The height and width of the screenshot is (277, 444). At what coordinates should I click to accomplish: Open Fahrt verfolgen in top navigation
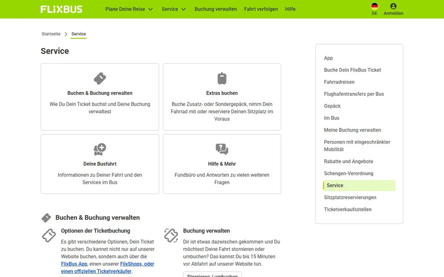click(261, 9)
